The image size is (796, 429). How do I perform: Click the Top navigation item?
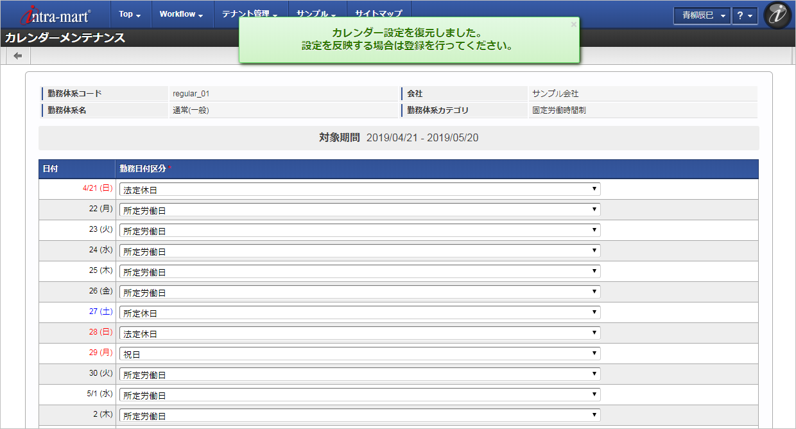tap(128, 13)
